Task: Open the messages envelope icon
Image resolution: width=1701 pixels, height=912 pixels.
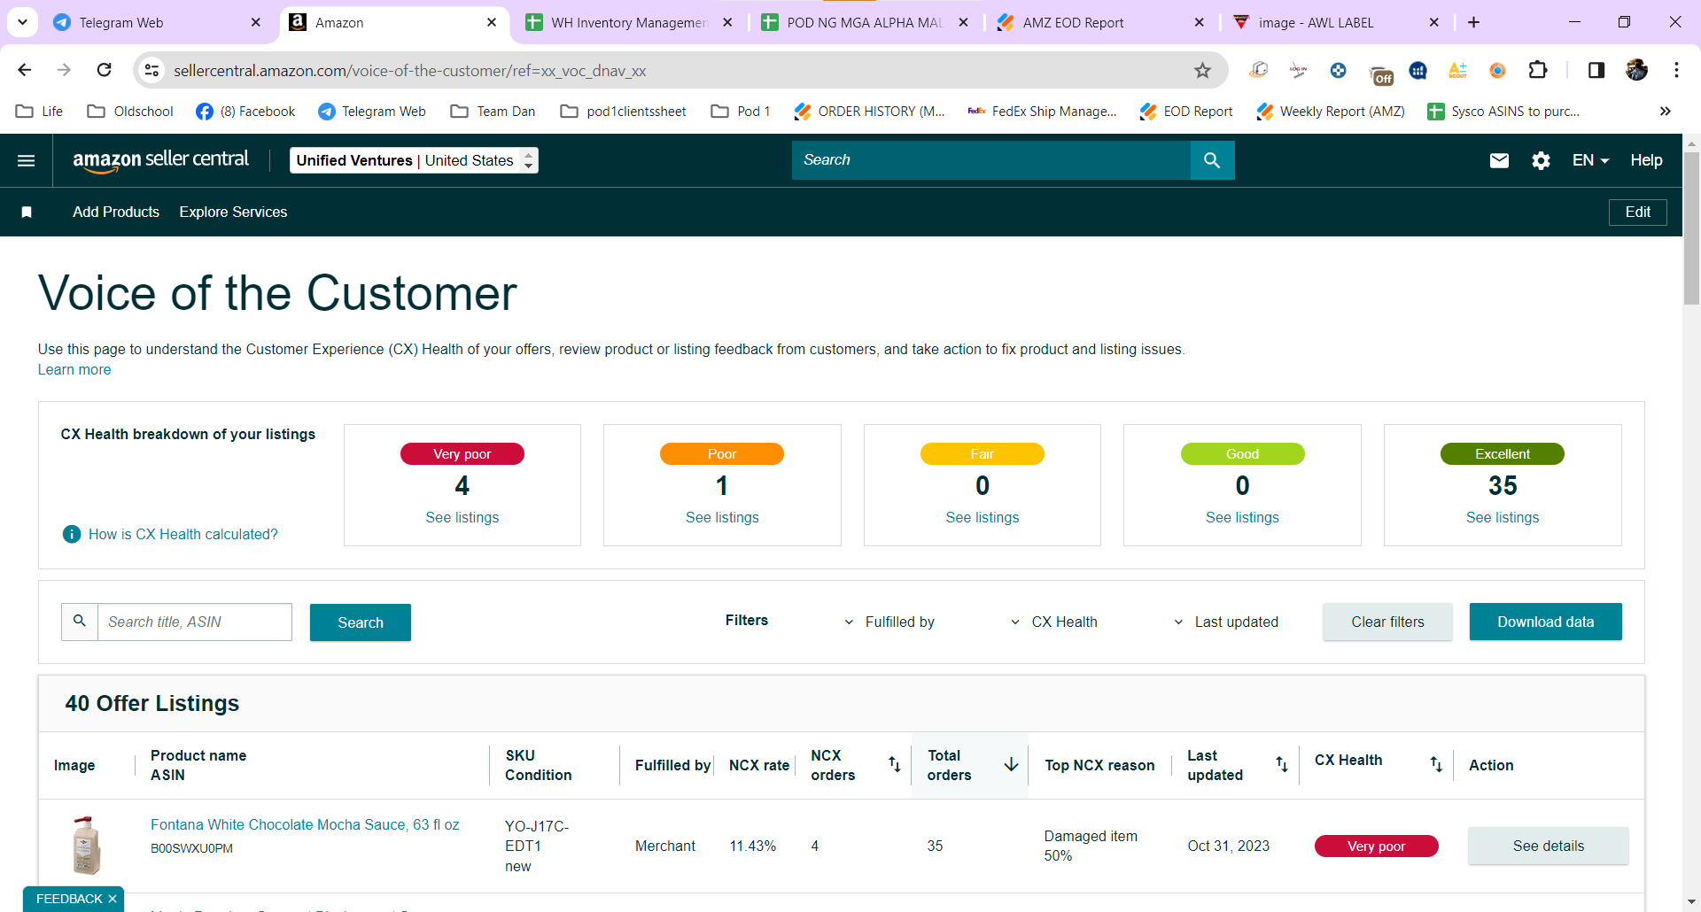Action: coord(1499,160)
